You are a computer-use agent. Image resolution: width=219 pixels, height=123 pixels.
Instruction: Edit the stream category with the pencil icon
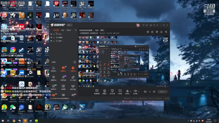click(x=97, y=33)
